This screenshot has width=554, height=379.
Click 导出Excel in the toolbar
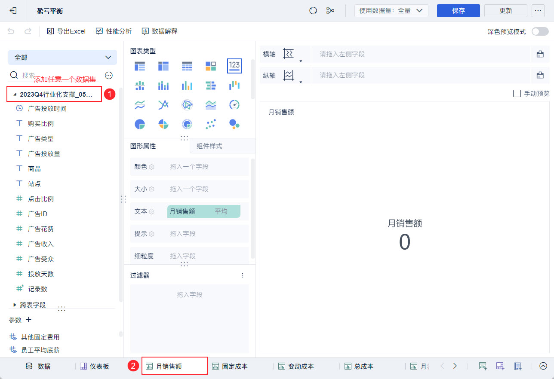tap(66, 31)
